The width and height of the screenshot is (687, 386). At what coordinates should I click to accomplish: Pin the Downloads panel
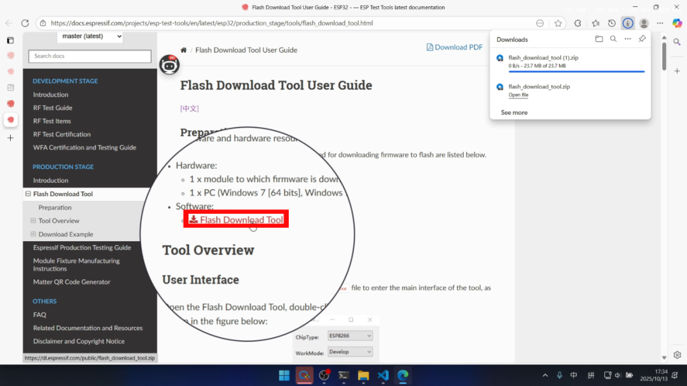click(x=642, y=39)
